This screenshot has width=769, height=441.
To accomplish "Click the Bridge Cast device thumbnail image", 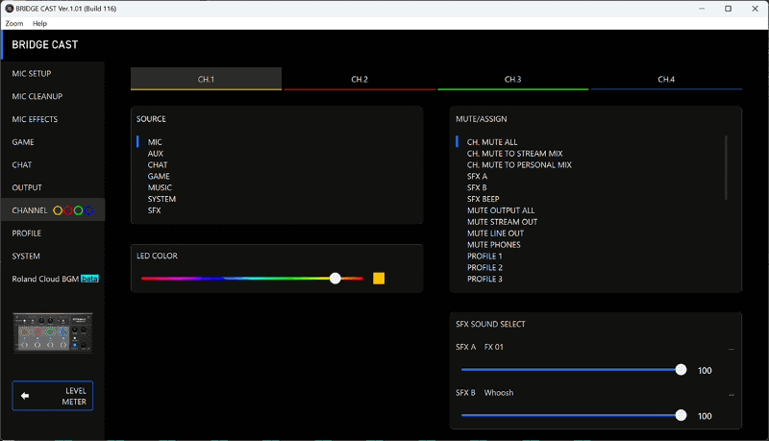I will click(53, 332).
